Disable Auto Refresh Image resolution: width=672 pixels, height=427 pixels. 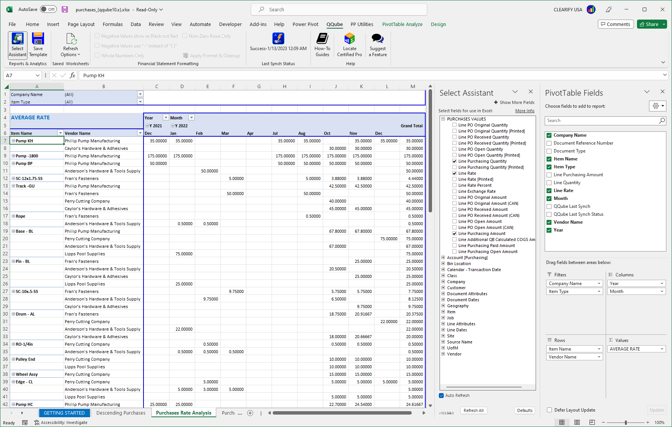click(x=441, y=395)
